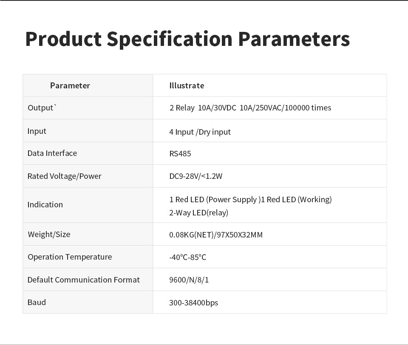408x345 pixels.
Task: Select the Operation Temperature label
Action: click(x=70, y=257)
